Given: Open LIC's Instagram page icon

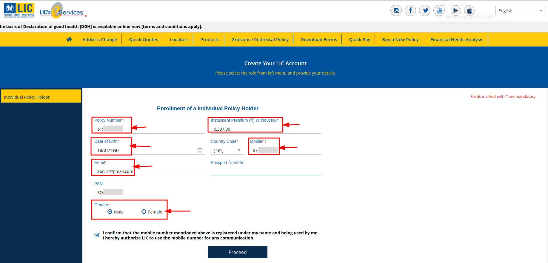Looking at the screenshot, I should pos(396,11).
